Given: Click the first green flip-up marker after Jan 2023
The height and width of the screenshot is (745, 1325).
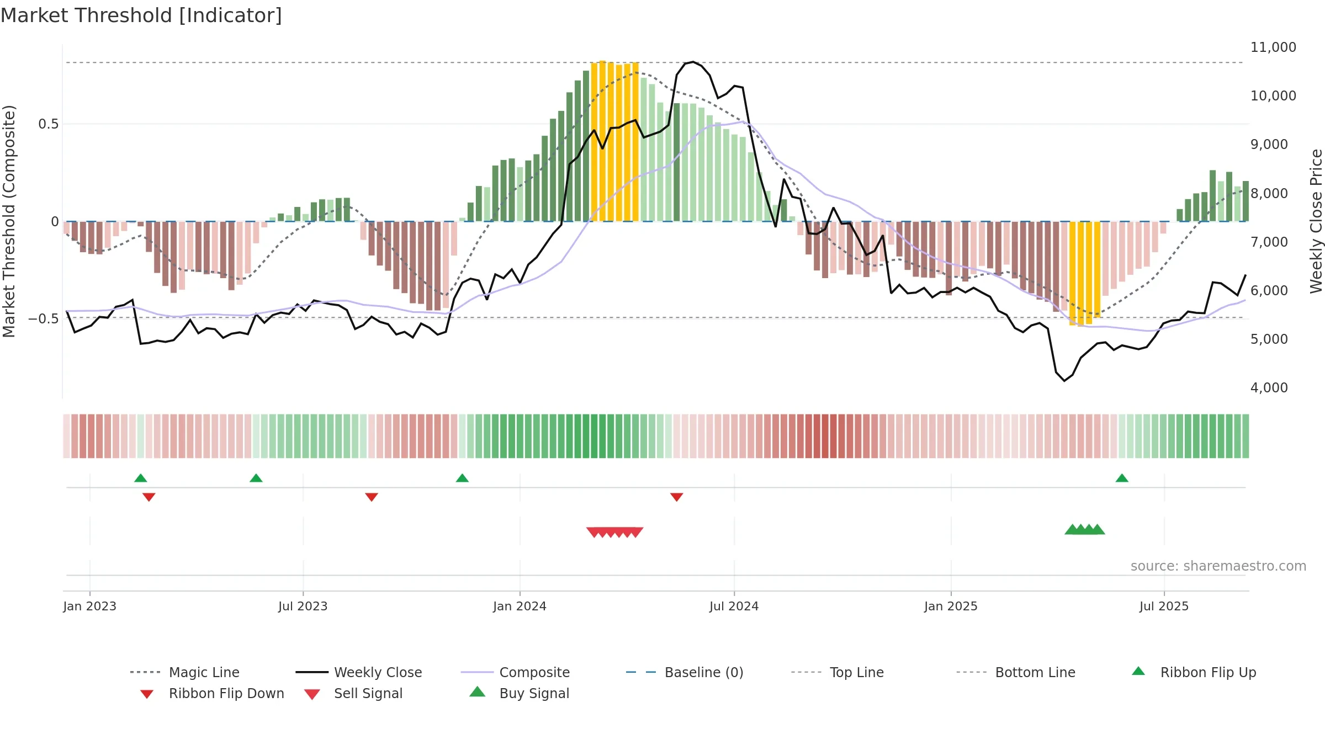Looking at the screenshot, I should coord(141,478).
